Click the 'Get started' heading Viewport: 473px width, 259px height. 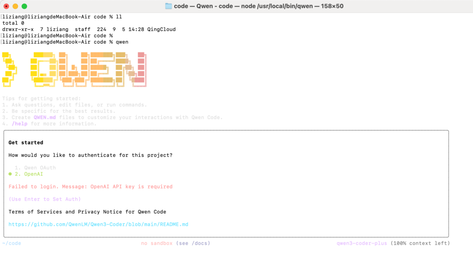click(x=26, y=142)
